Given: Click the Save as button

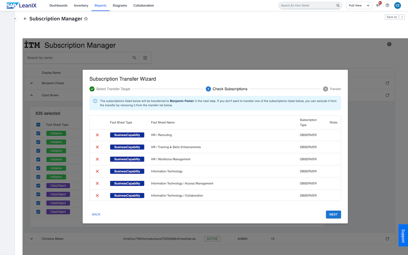Looking at the screenshot, I should pos(392,17).
